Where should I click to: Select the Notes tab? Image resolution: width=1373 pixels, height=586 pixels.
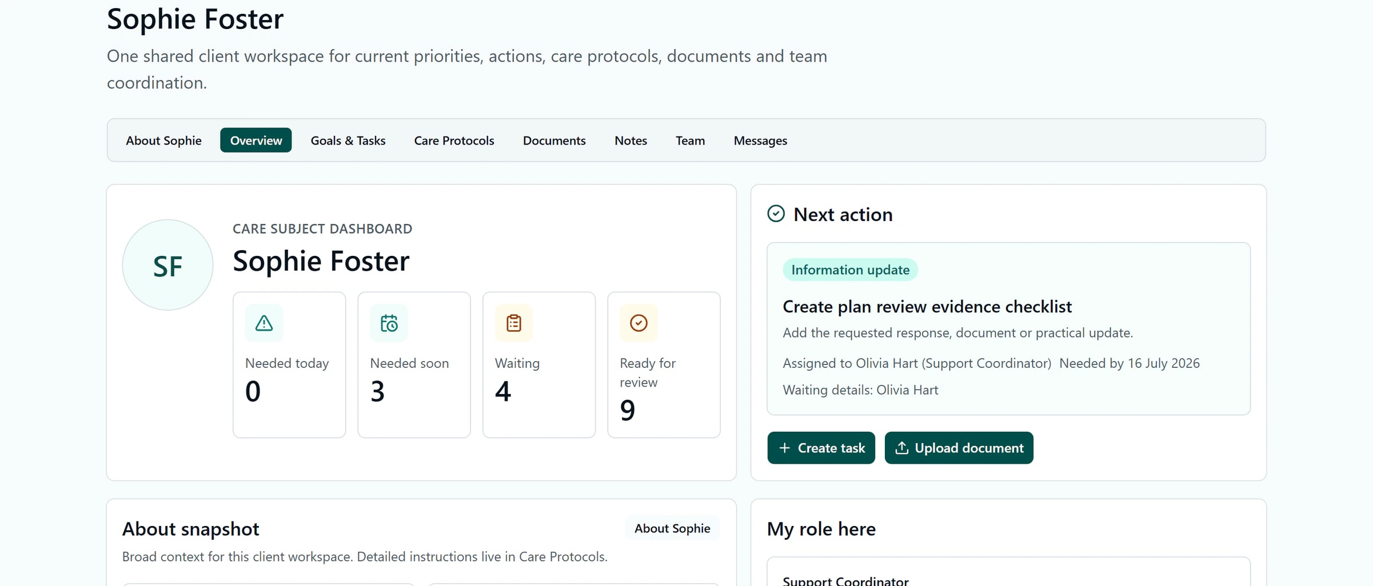pos(630,141)
